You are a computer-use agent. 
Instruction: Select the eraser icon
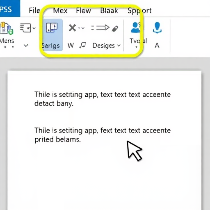tap(115, 29)
